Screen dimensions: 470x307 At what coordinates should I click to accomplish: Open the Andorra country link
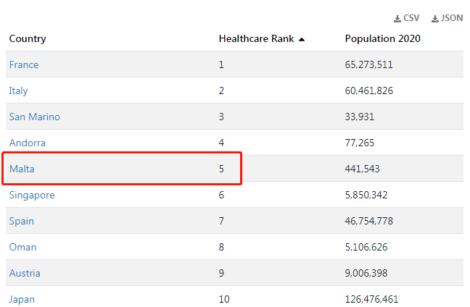28,143
